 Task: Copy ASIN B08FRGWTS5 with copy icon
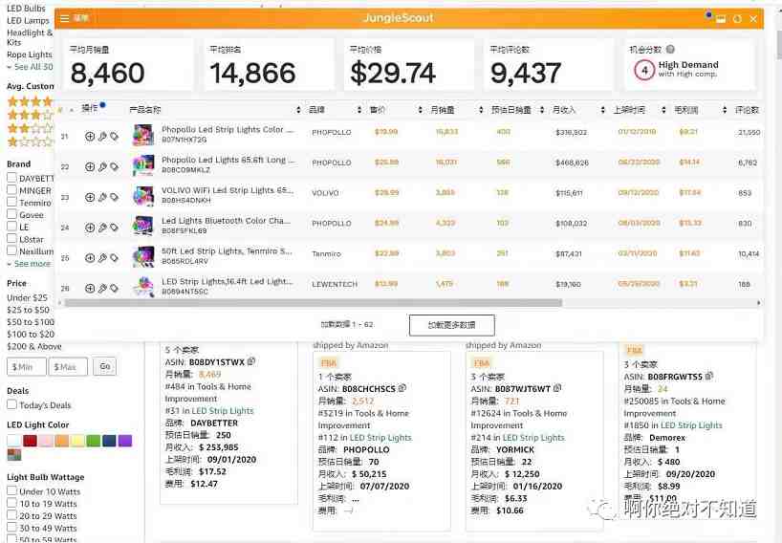(x=708, y=376)
